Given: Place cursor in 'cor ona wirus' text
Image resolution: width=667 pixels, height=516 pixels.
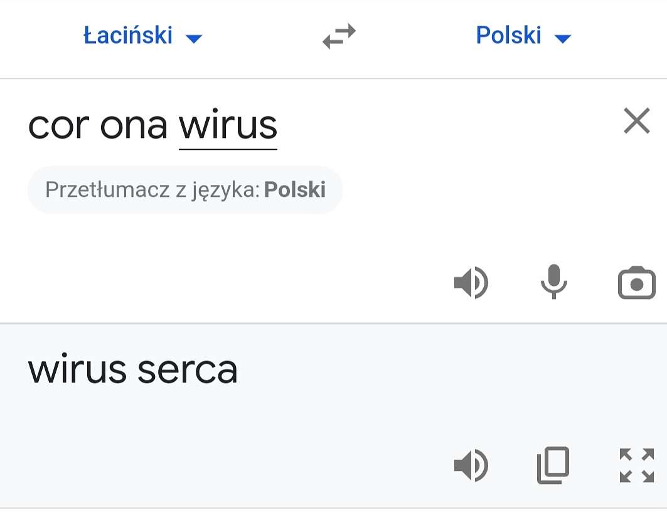Looking at the screenshot, I should (x=152, y=126).
